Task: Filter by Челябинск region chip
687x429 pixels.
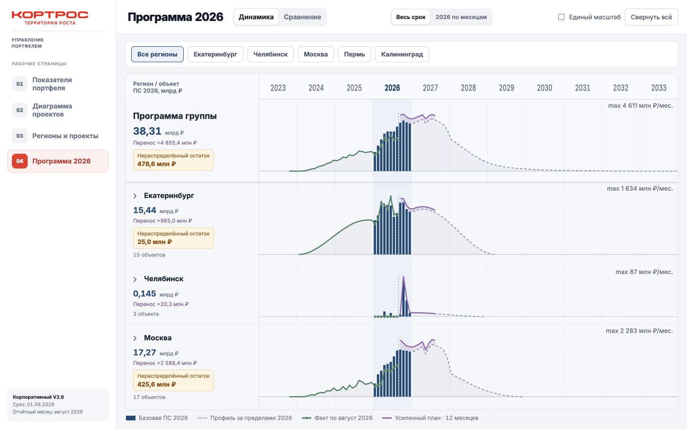Action: coord(271,54)
